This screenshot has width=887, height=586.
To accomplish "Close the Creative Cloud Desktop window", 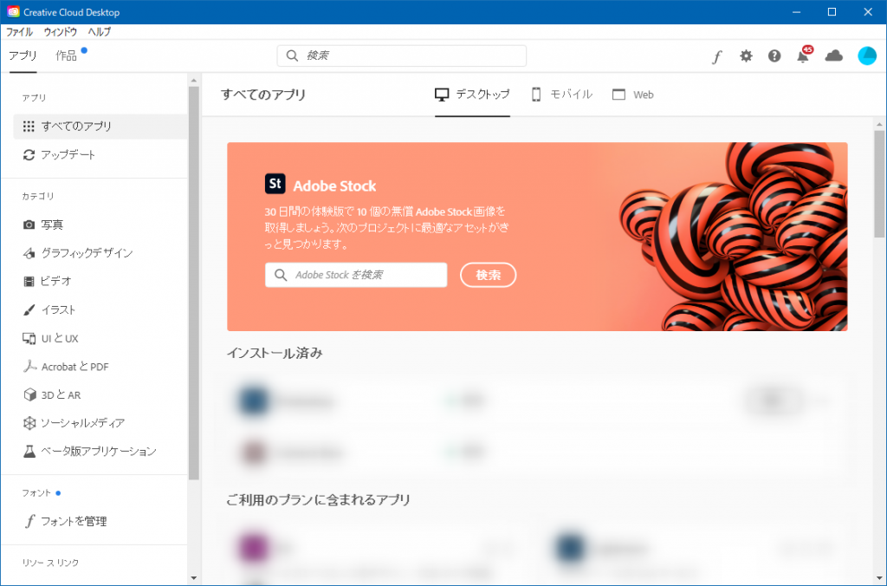I will tap(868, 12).
